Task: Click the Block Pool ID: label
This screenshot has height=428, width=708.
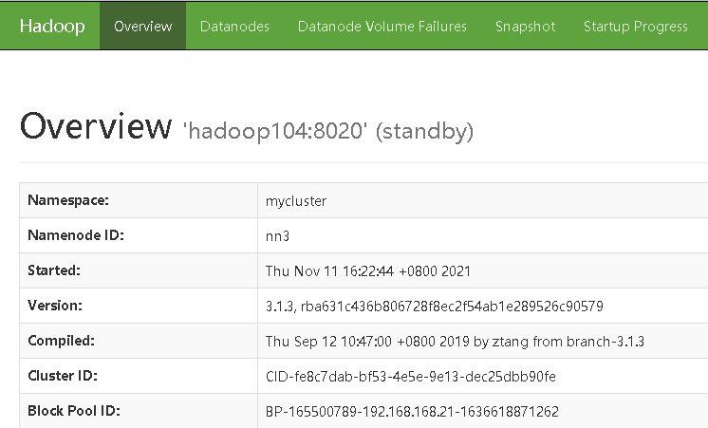Action: coord(74,411)
